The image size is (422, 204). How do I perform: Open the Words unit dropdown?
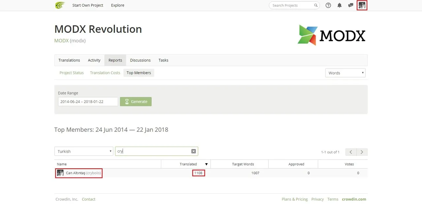tap(345, 73)
